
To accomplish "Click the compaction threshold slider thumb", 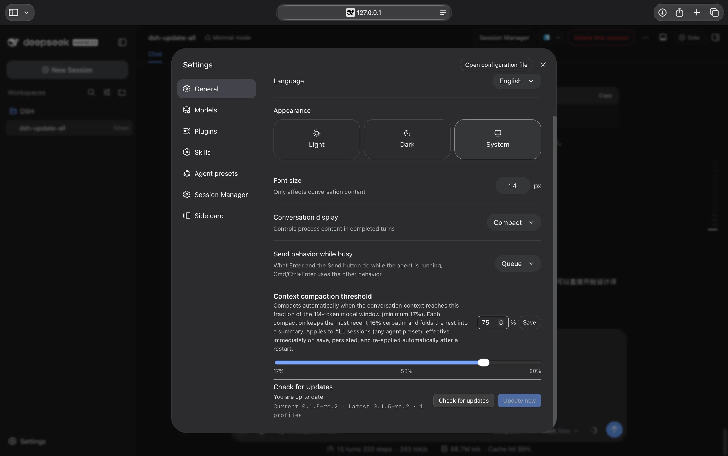I will coord(483,362).
